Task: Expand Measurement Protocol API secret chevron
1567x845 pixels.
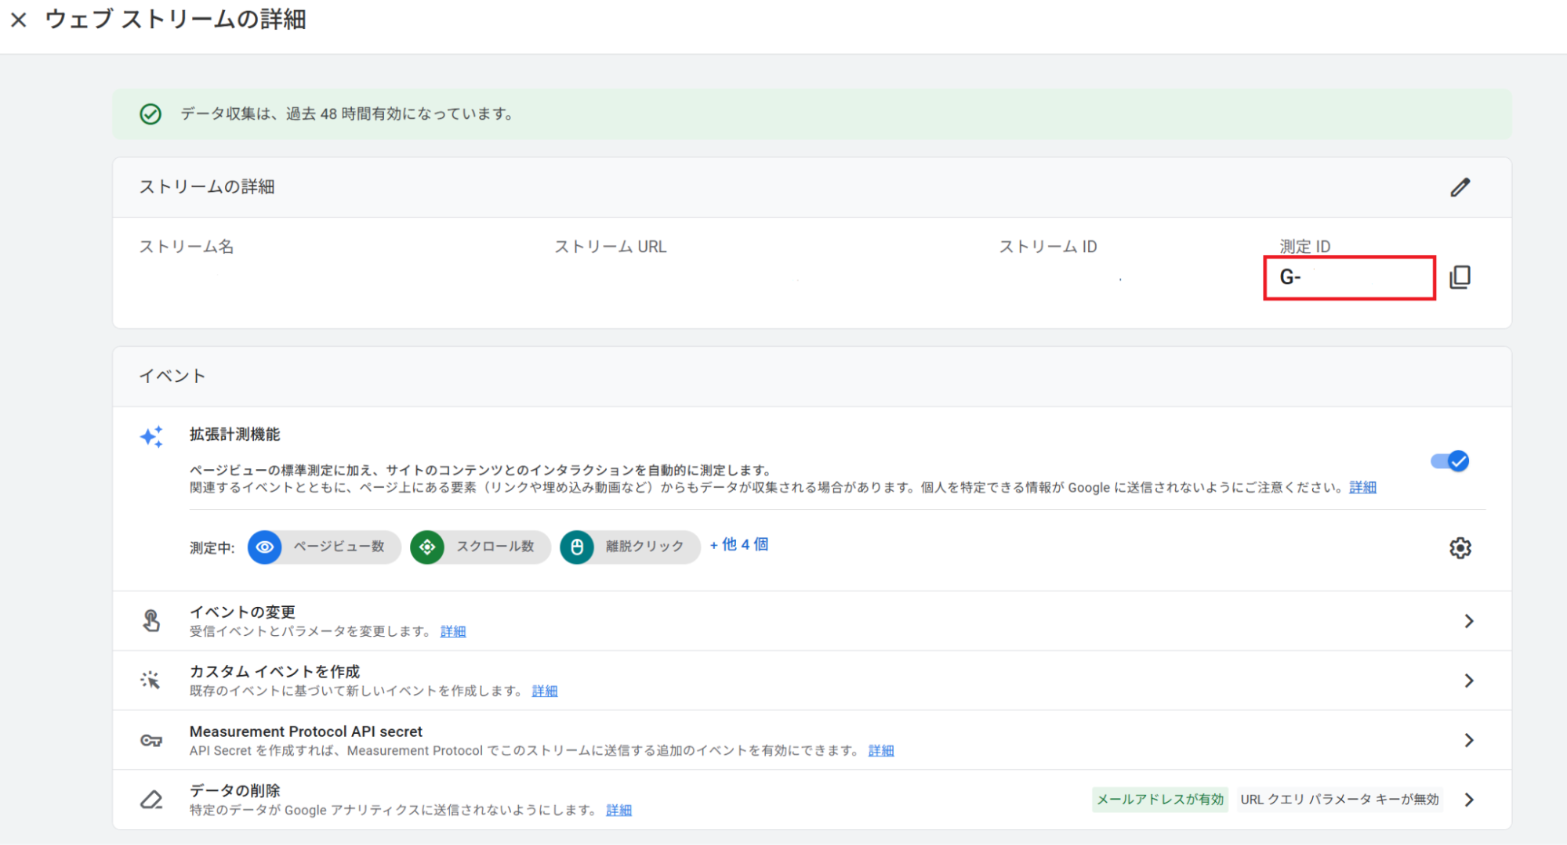Action: pos(1469,740)
